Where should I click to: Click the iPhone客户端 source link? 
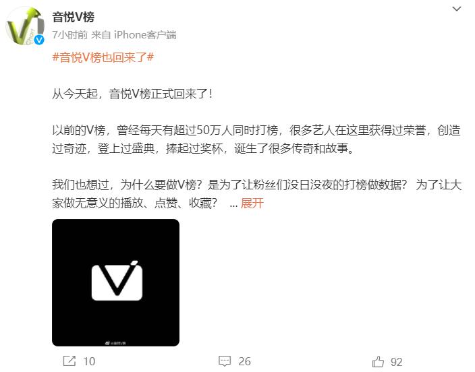[x=145, y=35]
